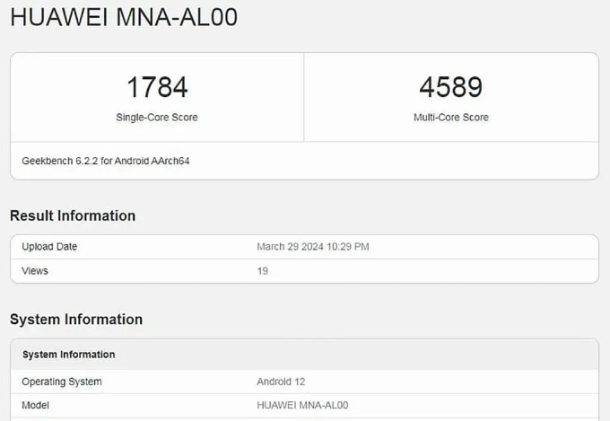610x421 pixels.
Task: Select the 1784 single-core score number
Action: pos(157,87)
